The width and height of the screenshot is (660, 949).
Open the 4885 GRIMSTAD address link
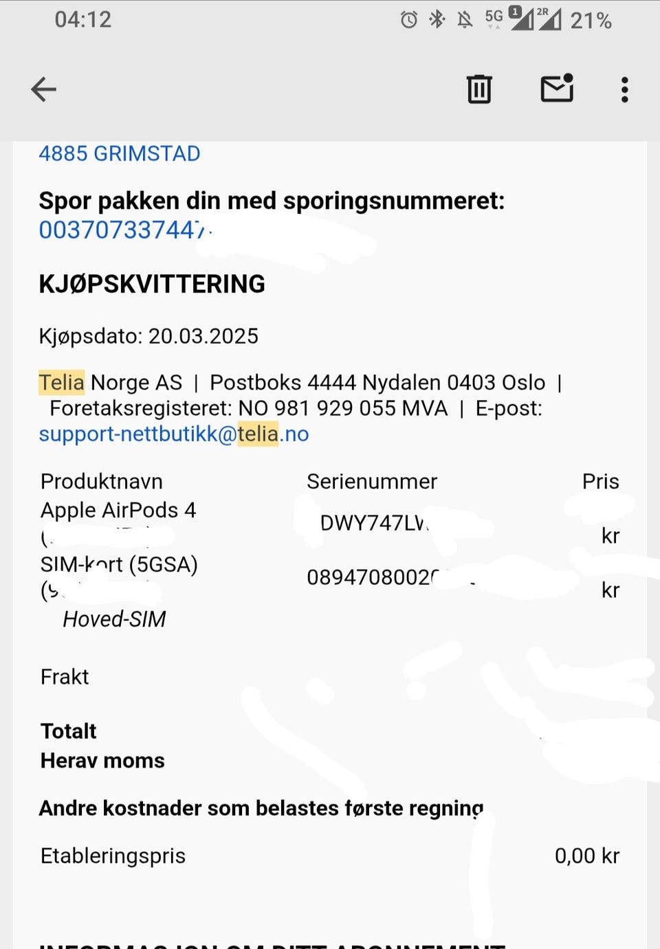(120, 153)
